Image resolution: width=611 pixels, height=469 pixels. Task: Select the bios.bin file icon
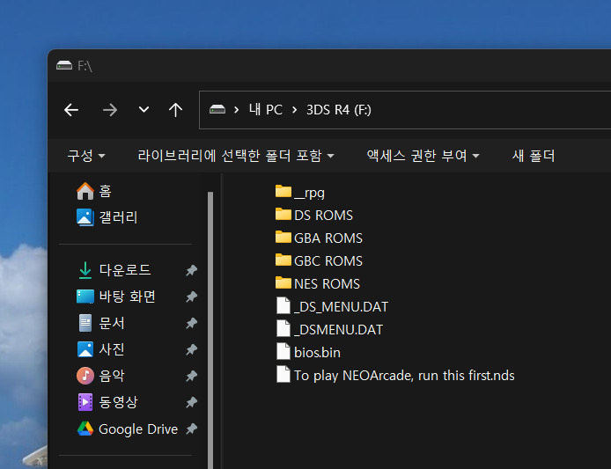click(283, 351)
